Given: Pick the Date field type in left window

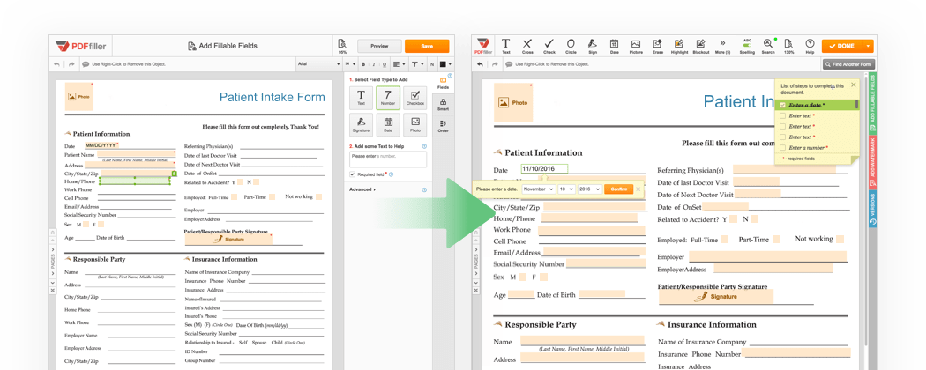Looking at the screenshot, I should point(388,124).
